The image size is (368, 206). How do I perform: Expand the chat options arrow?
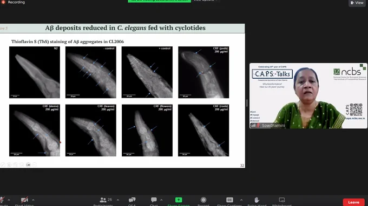tap(161, 200)
